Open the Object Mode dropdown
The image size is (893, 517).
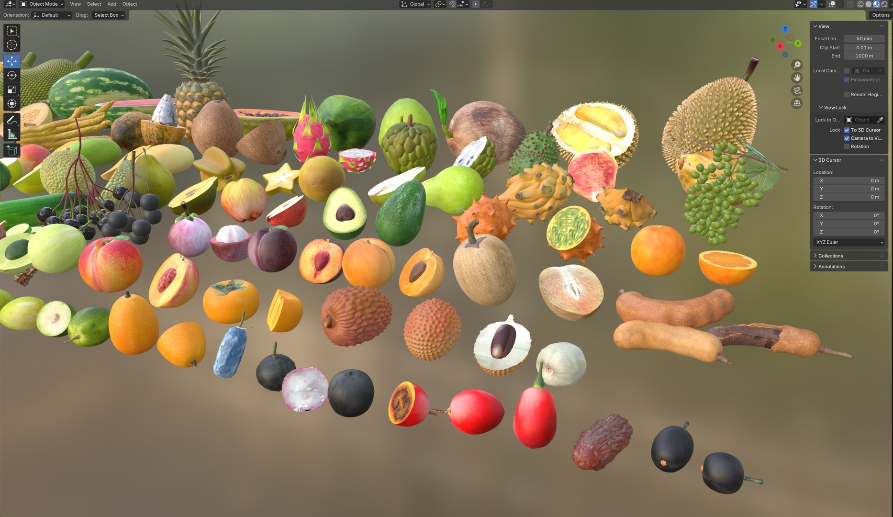(x=42, y=4)
